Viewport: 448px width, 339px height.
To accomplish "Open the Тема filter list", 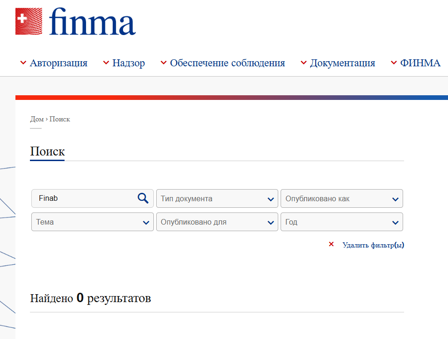I will pyautogui.click(x=92, y=221).
